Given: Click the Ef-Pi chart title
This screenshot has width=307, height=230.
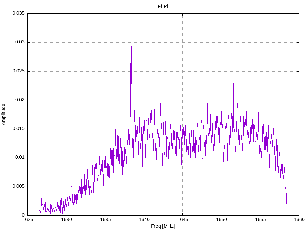Looking at the screenshot, I should tap(163, 7).
